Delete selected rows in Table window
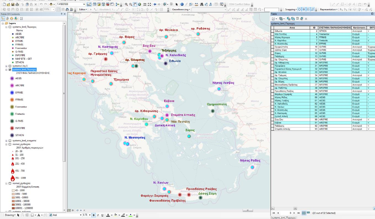The height and width of the screenshot is (219, 375). (306, 19)
